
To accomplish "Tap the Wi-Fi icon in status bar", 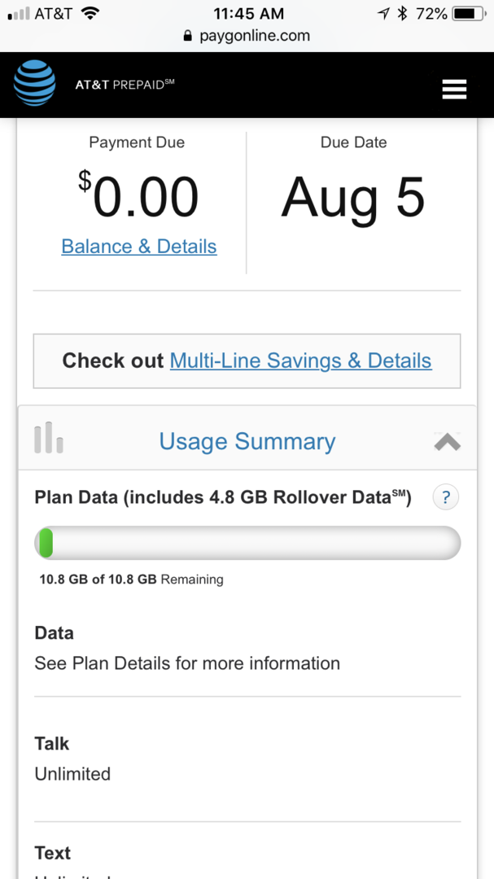I will click(90, 14).
